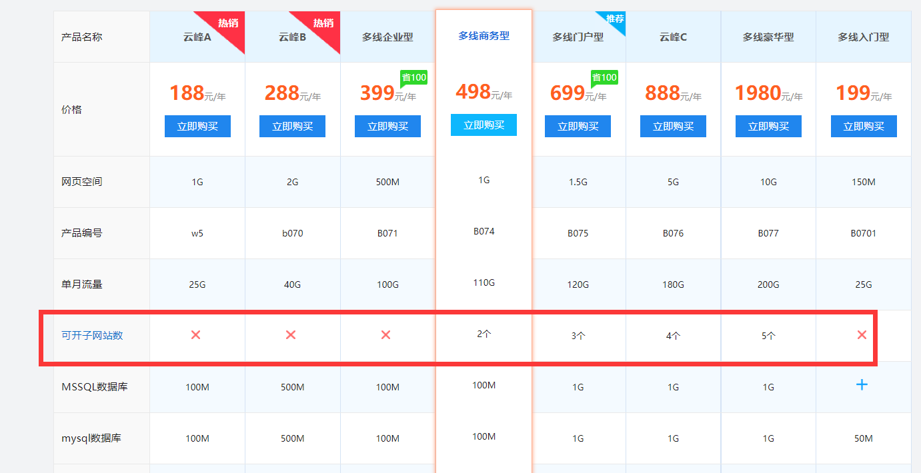Buy the 多线门户型 plan at 699元
This screenshot has width=921, height=473.
click(x=578, y=126)
